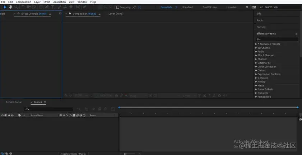Select the Pen tool
302x155 pixels.
click(x=47, y=7)
